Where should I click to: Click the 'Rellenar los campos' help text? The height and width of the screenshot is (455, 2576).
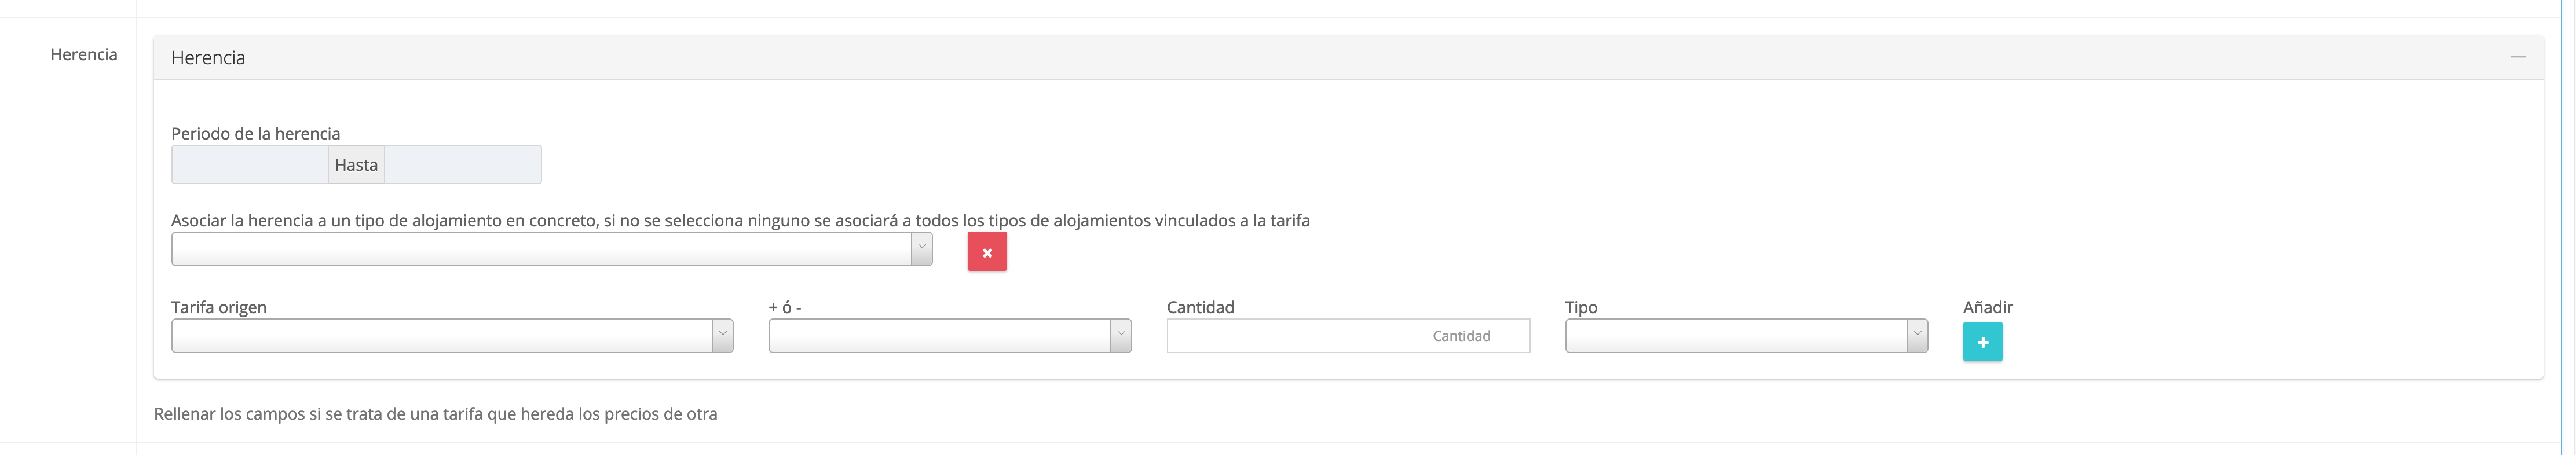click(435, 414)
